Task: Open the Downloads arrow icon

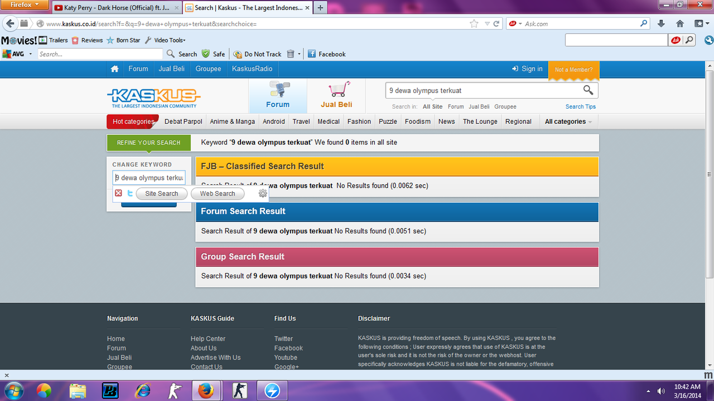Action: click(x=662, y=23)
